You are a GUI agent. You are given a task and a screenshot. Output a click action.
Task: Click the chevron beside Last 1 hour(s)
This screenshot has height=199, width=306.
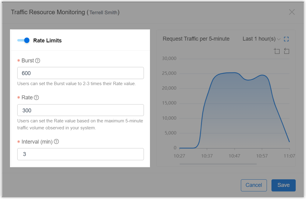[x=279, y=39]
